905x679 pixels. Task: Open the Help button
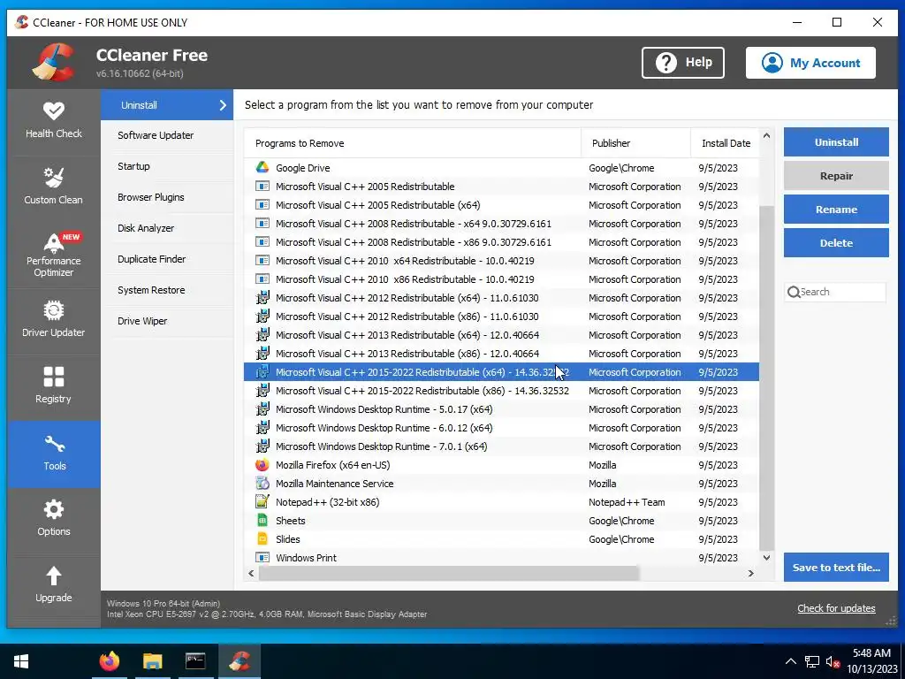tap(683, 63)
